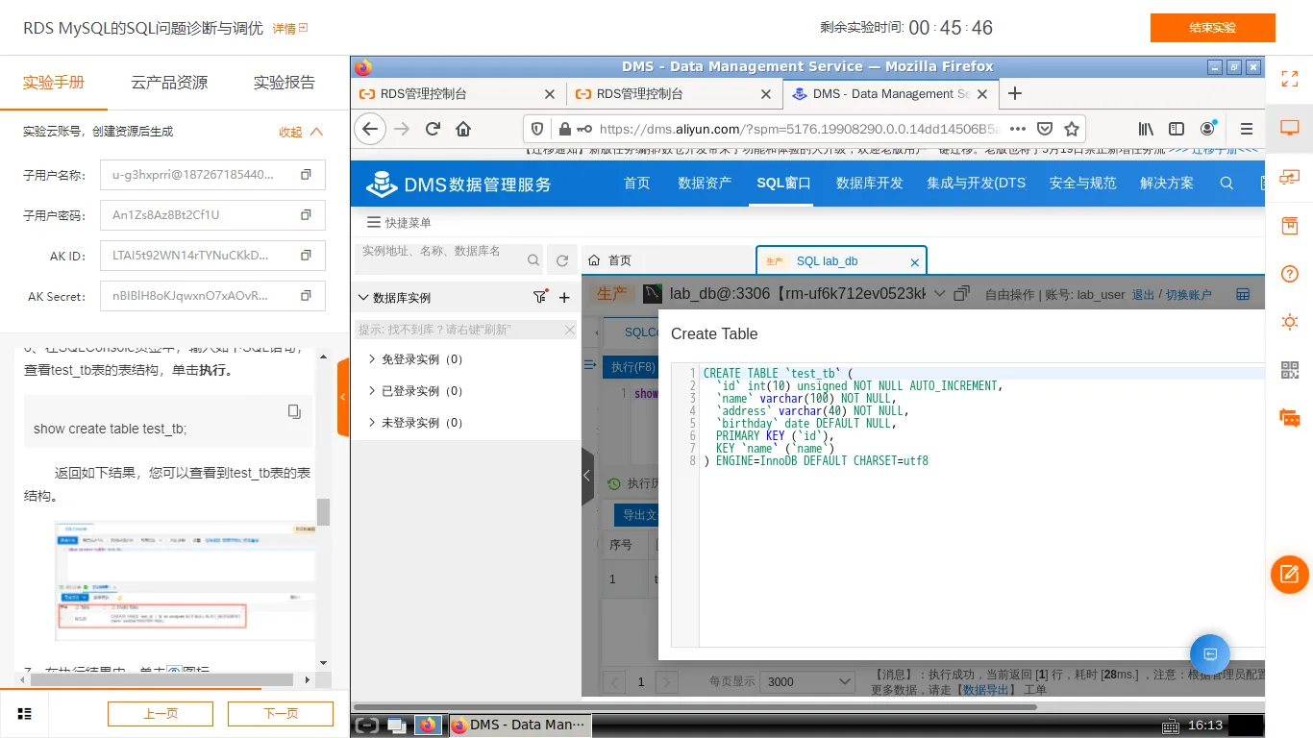
Task: Click the Firefox URL address bar
Action: point(798,129)
